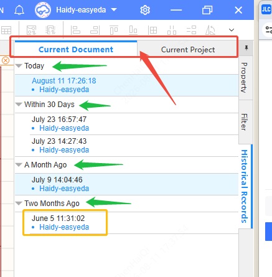272x277 pixels.
Task: Switch to the Current Project tab
Action: [187, 50]
